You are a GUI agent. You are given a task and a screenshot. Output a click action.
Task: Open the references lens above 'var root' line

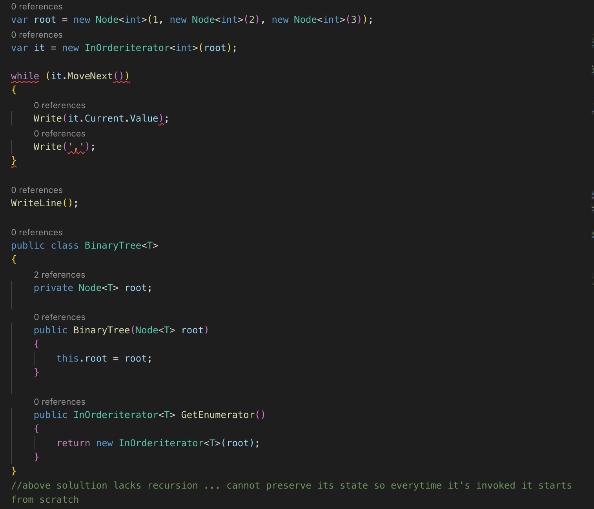(37, 7)
